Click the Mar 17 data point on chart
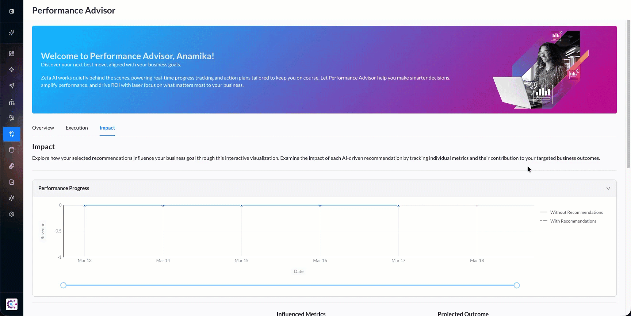This screenshot has width=631, height=316. coord(398,205)
